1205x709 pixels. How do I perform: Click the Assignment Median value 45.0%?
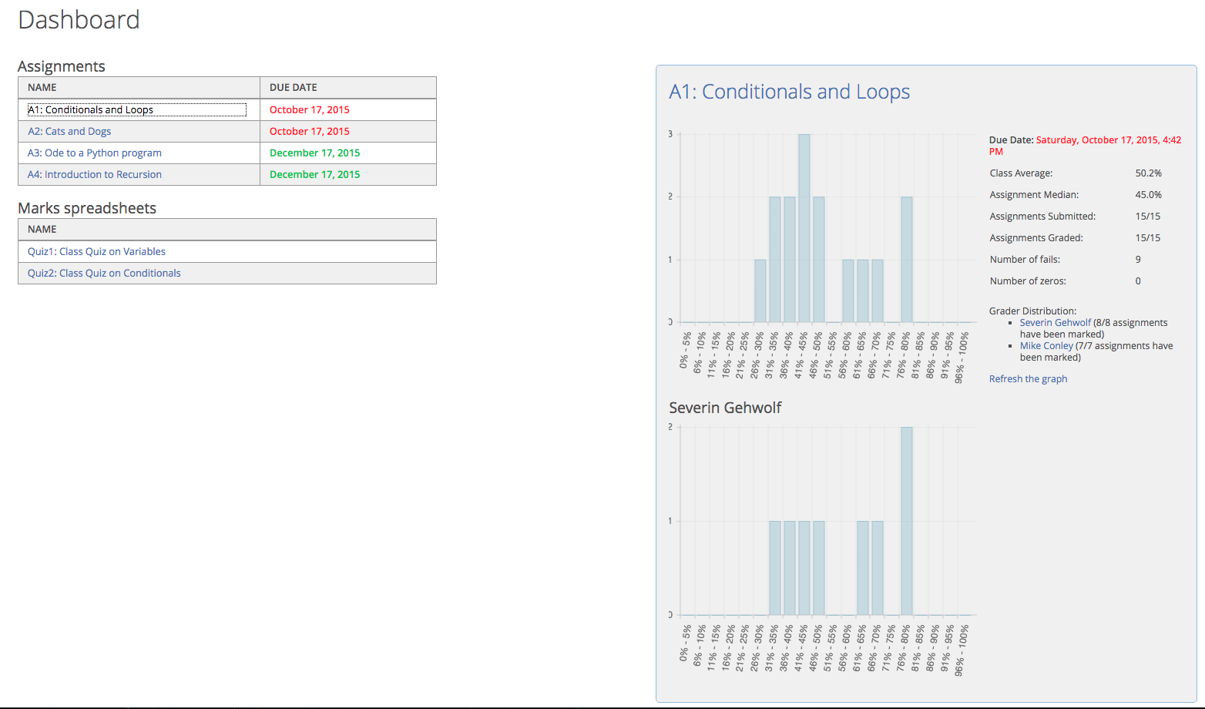click(1148, 195)
